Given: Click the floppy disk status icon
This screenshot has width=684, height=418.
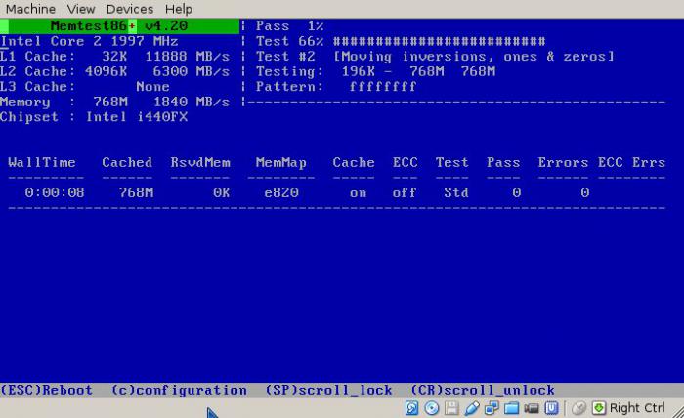Looking at the screenshot, I should pyautogui.click(x=451, y=408).
